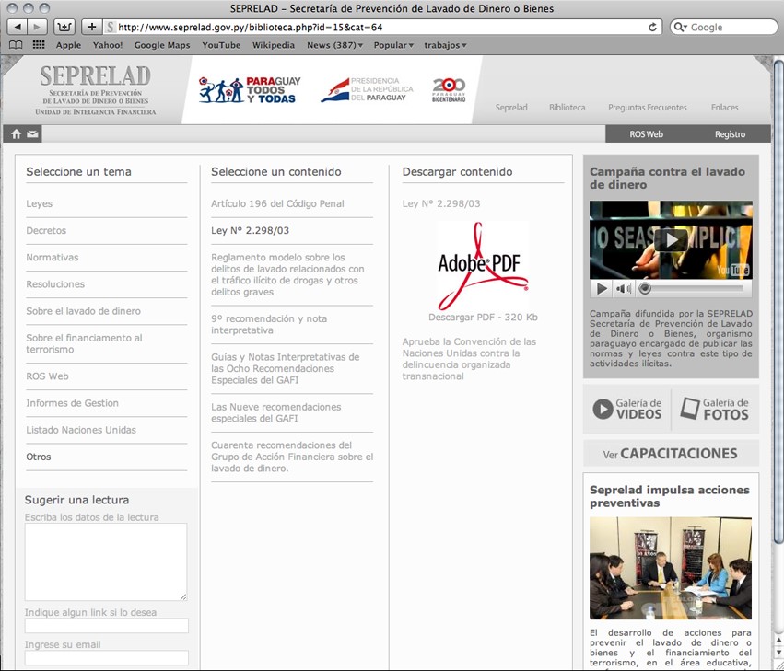Select Sobre el lavado de dinero
The image size is (784, 671).
tap(83, 311)
